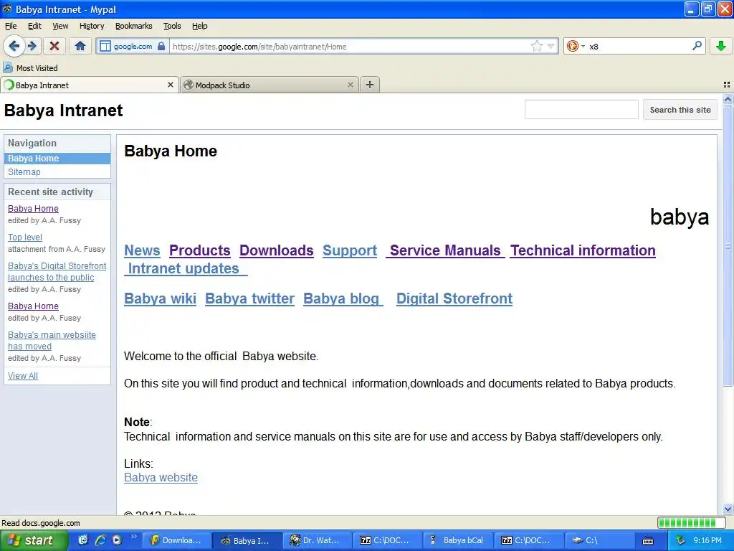The height and width of the screenshot is (551, 734).
Task: Open the Edit menu
Action: point(34,26)
